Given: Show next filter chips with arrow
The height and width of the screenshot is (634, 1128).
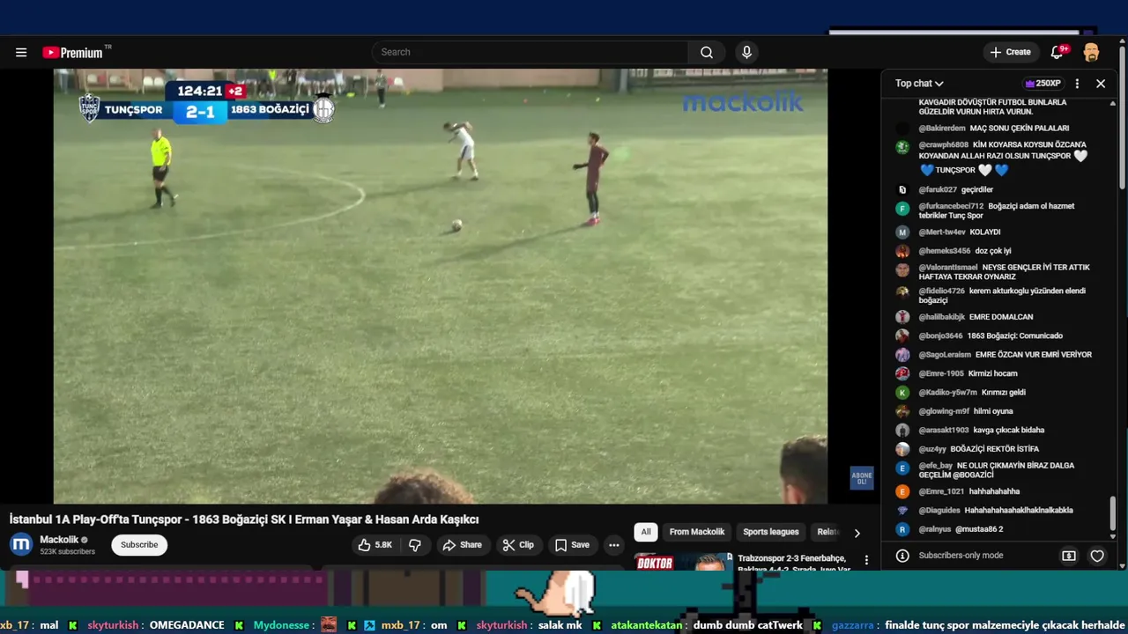Looking at the screenshot, I should 857,533.
